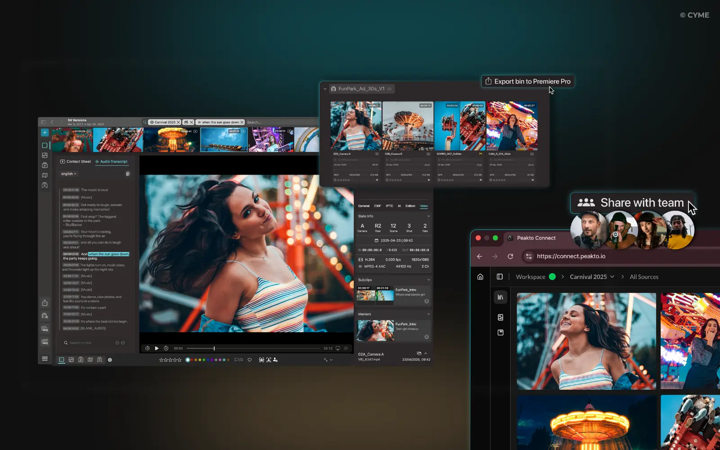
Task: Toggle the sidebar panel in Peakto Connect
Action: pyautogui.click(x=499, y=277)
